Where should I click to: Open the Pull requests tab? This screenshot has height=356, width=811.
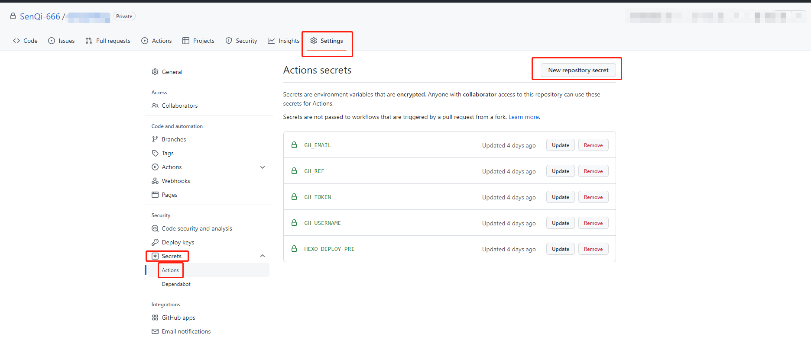pos(108,41)
